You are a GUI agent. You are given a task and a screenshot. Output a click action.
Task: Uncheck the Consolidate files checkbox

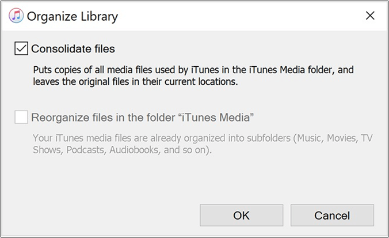pos(21,49)
